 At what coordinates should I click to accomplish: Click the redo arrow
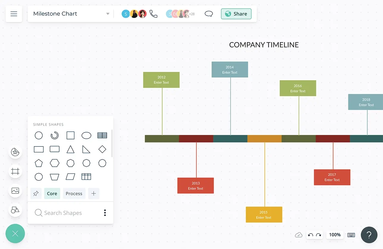pyautogui.click(x=318, y=235)
